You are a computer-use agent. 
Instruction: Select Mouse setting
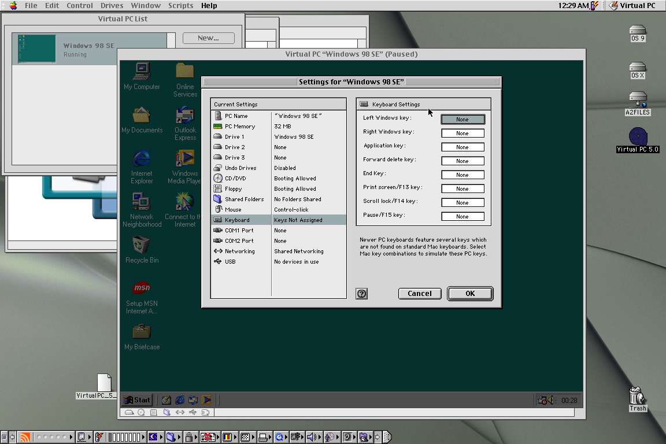click(279, 210)
